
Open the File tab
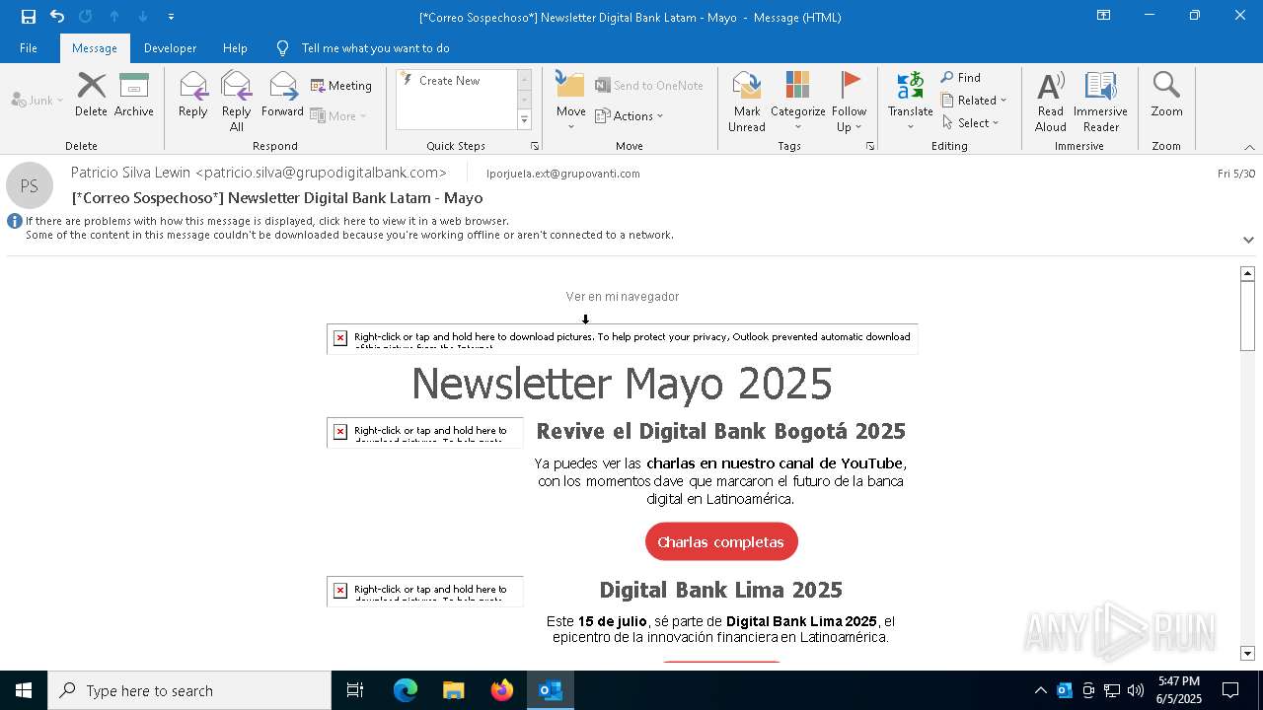click(x=29, y=47)
